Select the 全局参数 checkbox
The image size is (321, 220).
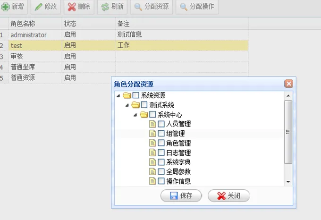pos(161,171)
